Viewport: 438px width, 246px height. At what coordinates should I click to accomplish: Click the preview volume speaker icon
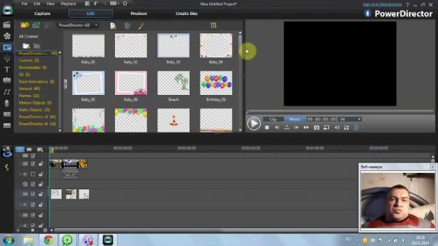[x=337, y=128]
